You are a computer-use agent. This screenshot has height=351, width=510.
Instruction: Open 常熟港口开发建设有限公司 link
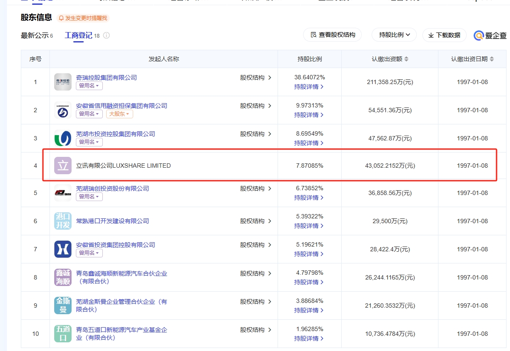pyautogui.click(x=113, y=221)
